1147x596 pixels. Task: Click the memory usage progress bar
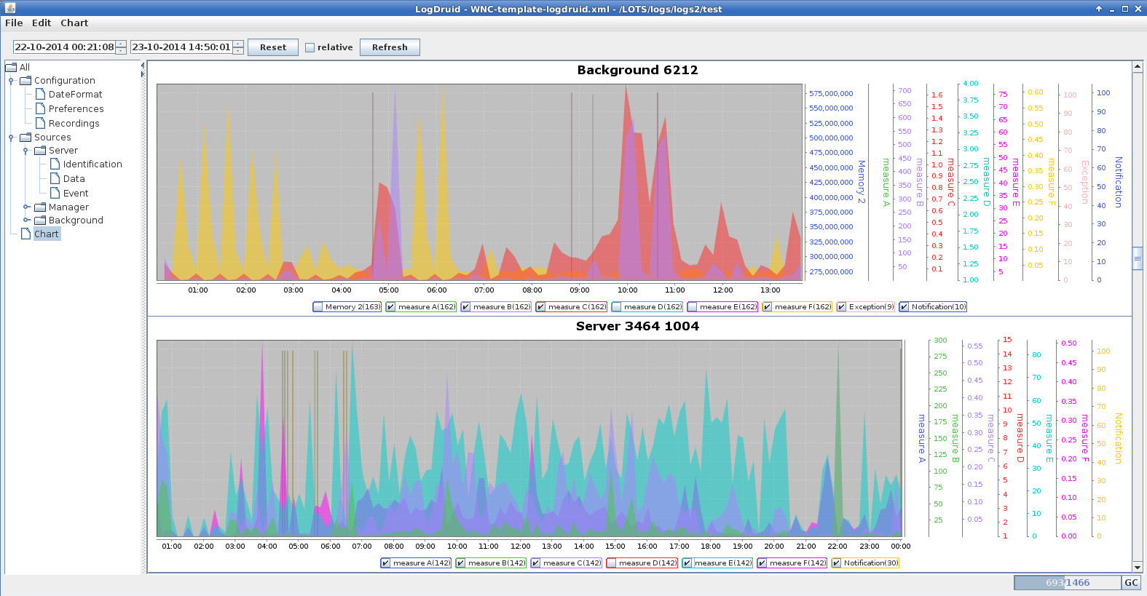[1068, 583]
